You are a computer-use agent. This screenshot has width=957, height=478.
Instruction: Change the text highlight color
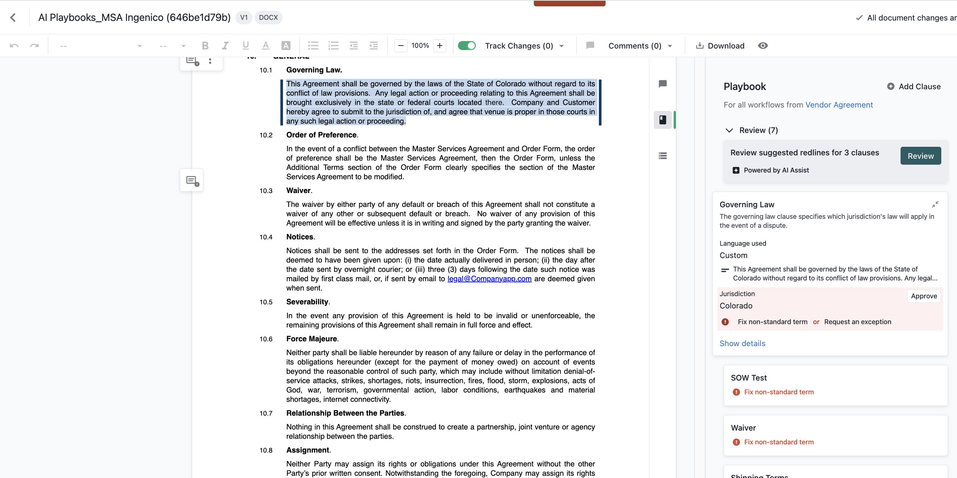click(286, 46)
